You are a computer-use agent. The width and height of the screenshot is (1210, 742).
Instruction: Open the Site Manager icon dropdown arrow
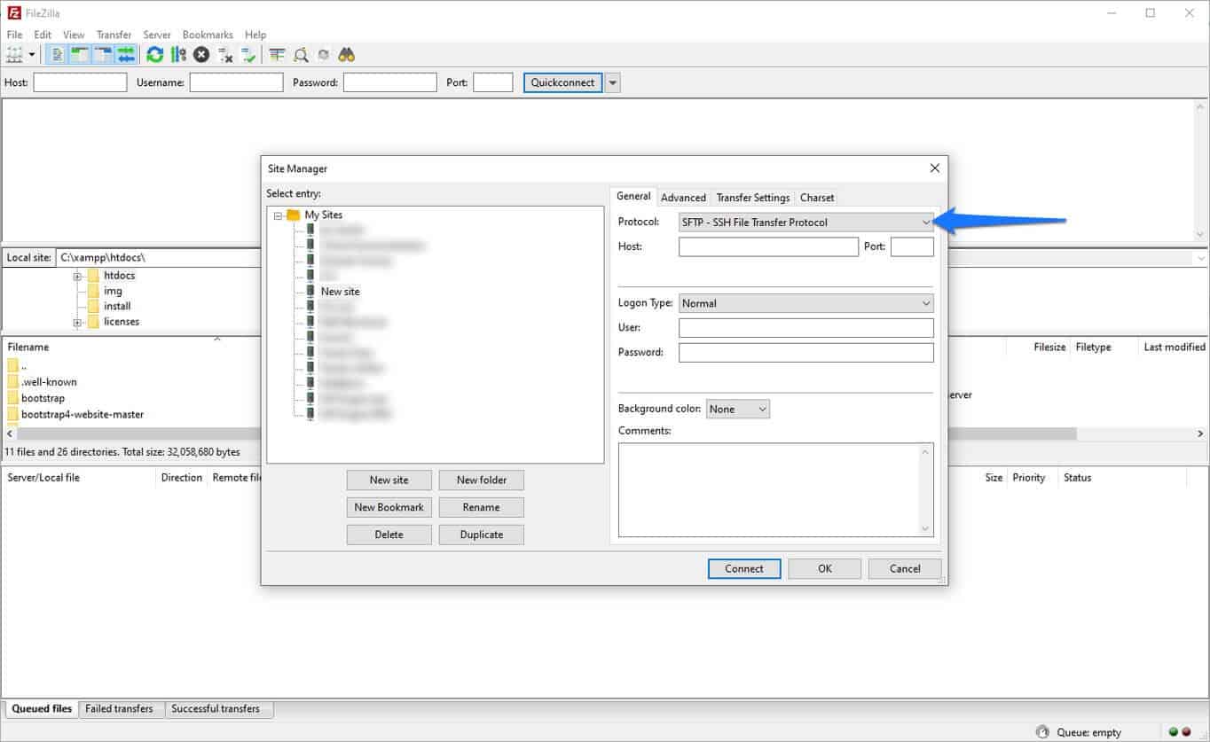[x=32, y=55]
